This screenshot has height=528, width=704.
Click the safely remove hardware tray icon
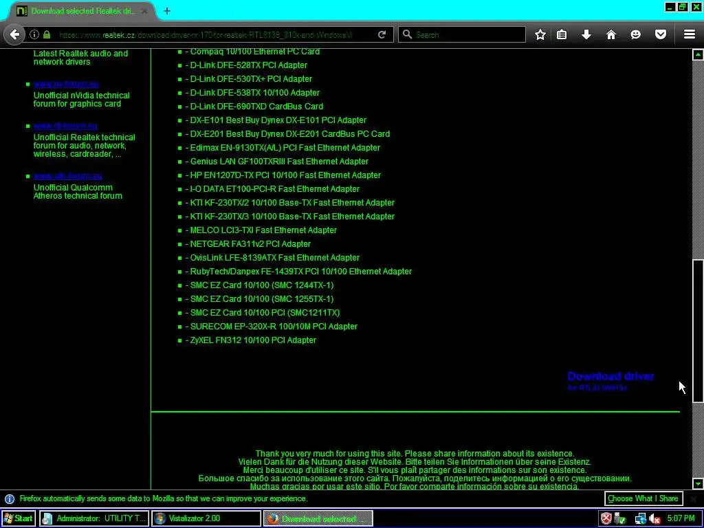click(621, 518)
